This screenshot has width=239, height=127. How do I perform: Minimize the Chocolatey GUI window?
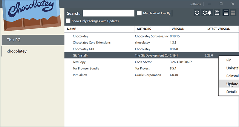[209, 4]
